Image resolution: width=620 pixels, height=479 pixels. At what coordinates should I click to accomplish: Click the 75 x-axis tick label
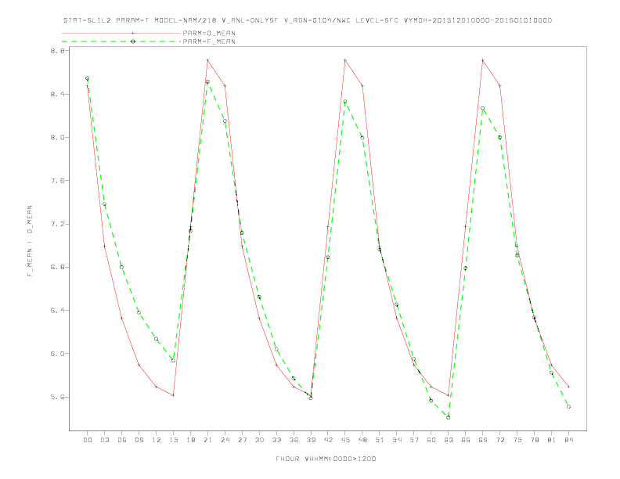tap(517, 440)
